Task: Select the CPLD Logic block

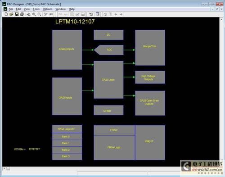Action: [108, 80]
